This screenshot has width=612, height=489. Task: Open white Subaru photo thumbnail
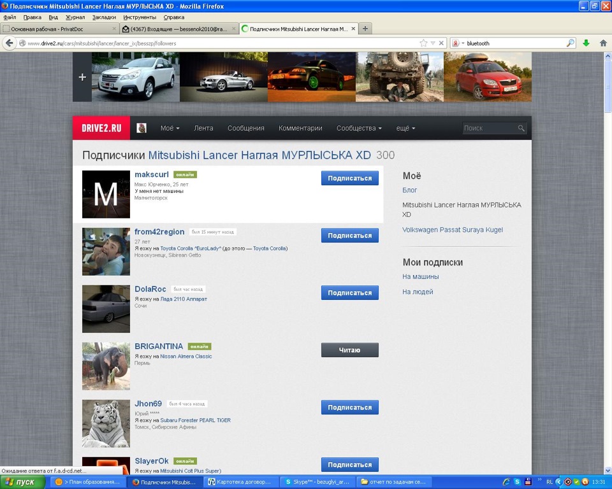click(136, 77)
